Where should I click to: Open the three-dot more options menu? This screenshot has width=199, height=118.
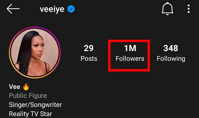(188, 9)
